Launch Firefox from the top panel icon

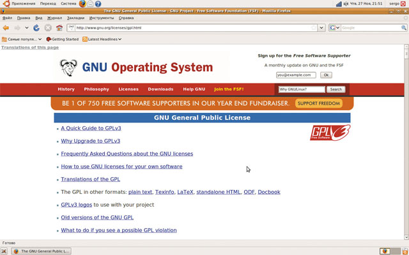pyautogui.click(x=82, y=4)
